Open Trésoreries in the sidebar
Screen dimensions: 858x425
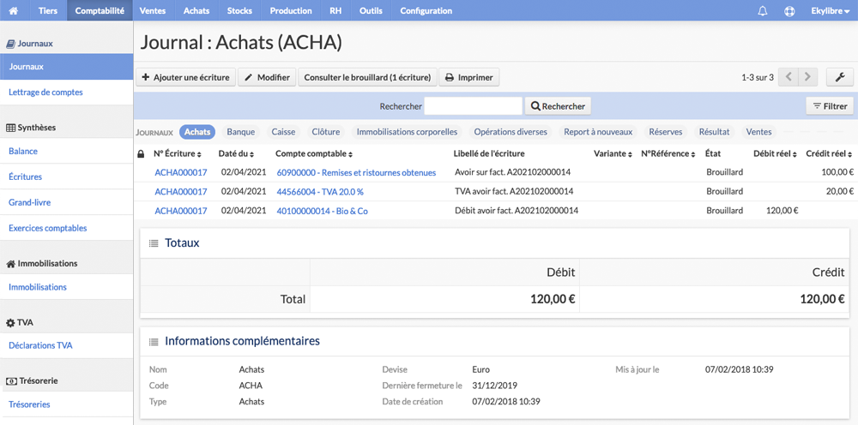click(67, 404)
